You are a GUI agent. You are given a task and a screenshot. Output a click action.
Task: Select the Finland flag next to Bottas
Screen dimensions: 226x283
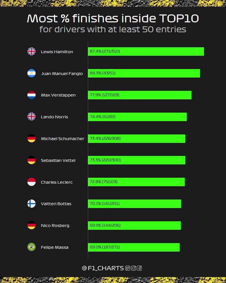[x=31, y=203]
